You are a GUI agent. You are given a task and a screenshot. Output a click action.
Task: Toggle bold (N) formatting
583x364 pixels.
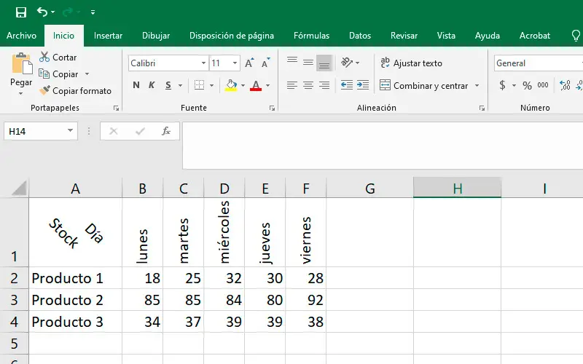pyautogui.click(x=136, y=85)
